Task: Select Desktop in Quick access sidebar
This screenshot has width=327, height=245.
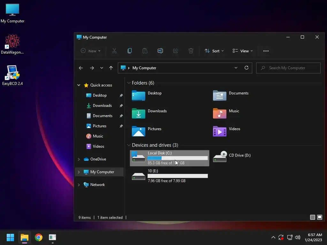Action: (x=100, y=95)
